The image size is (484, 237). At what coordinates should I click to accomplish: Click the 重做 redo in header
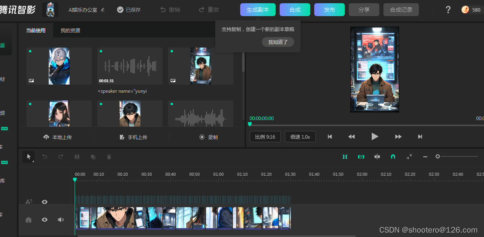209,10
